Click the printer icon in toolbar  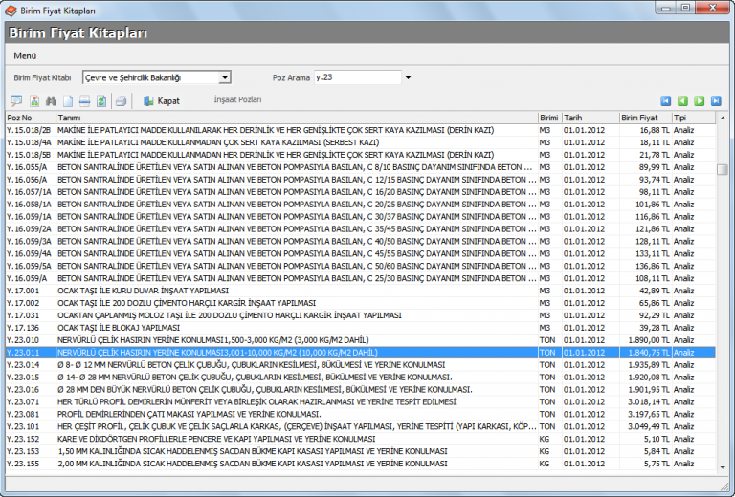click(122, 100)
